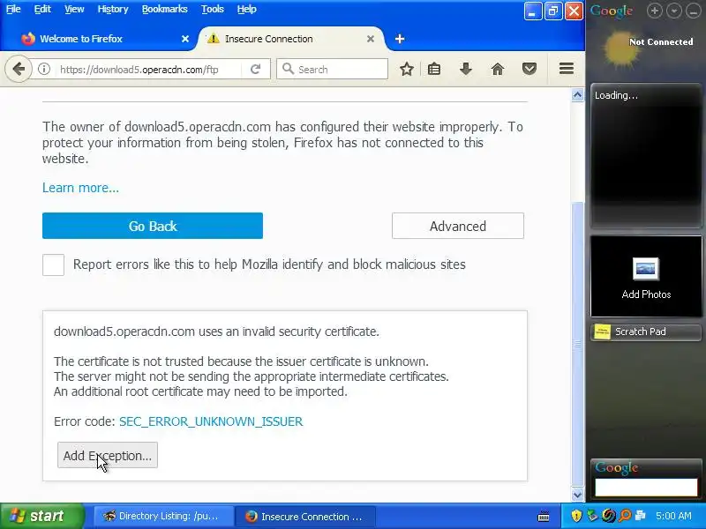Click the Add Exception button
The height and width of the screenshot is (529, 706).
click(x=108, y=455)
